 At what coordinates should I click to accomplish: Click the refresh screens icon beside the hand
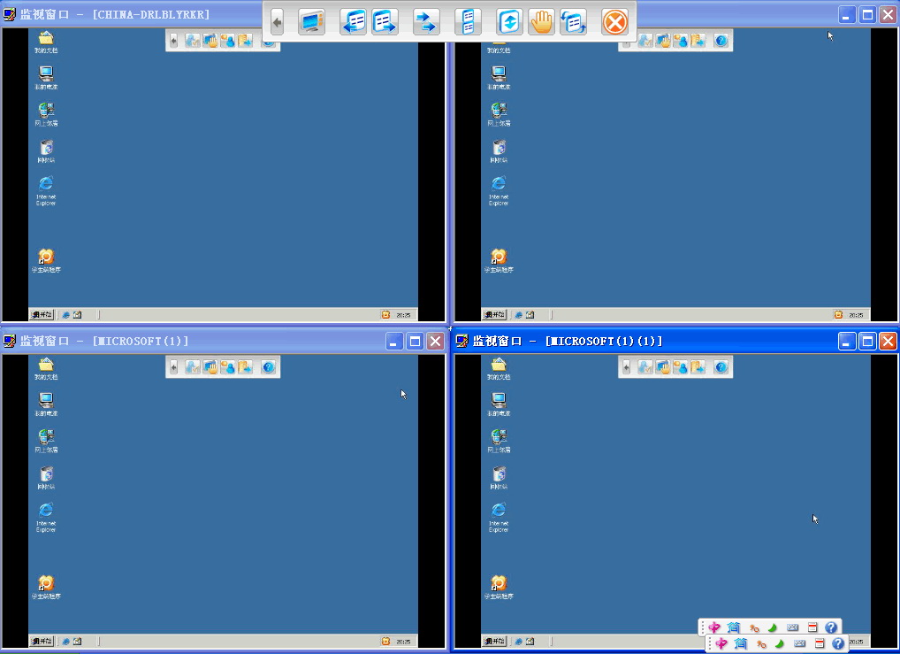coord(573,23)
